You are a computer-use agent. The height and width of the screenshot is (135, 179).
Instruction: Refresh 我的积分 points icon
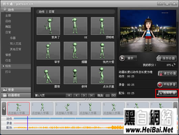[x=174, y=65]
